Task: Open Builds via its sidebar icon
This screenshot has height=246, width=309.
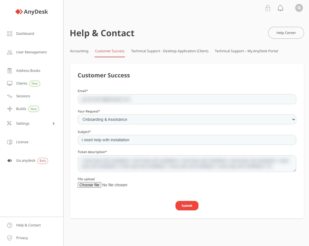Action: [10, 109]
